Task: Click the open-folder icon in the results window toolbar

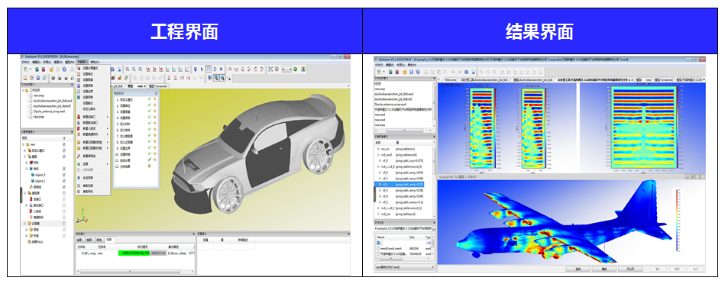Action: coord(405,72)
